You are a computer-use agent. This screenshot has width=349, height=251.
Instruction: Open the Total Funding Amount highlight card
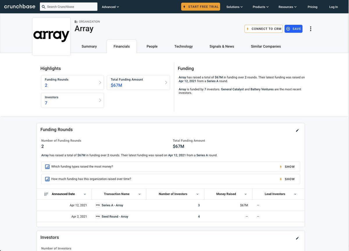138,83
